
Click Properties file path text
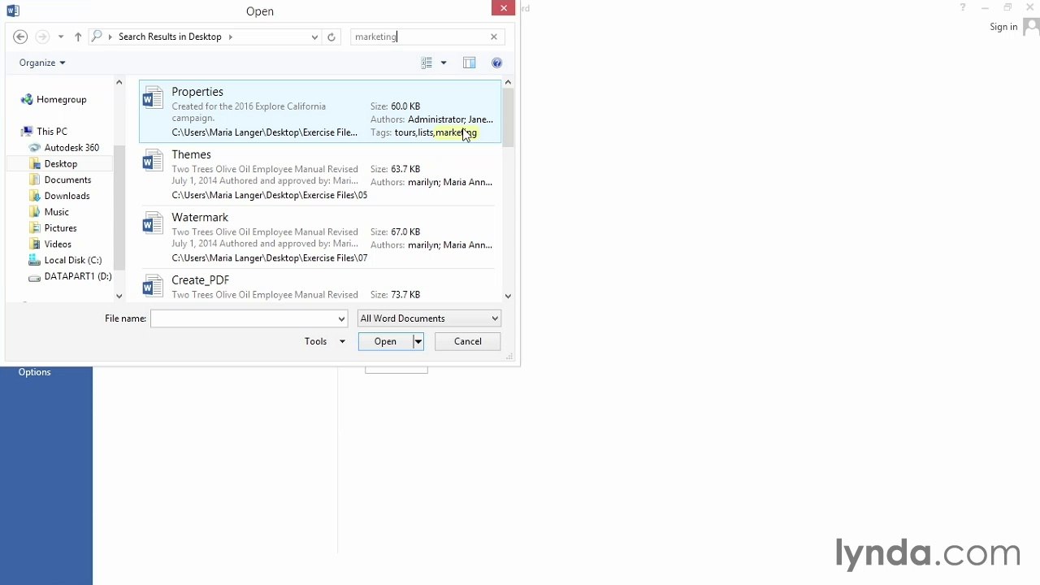[264, 132]
